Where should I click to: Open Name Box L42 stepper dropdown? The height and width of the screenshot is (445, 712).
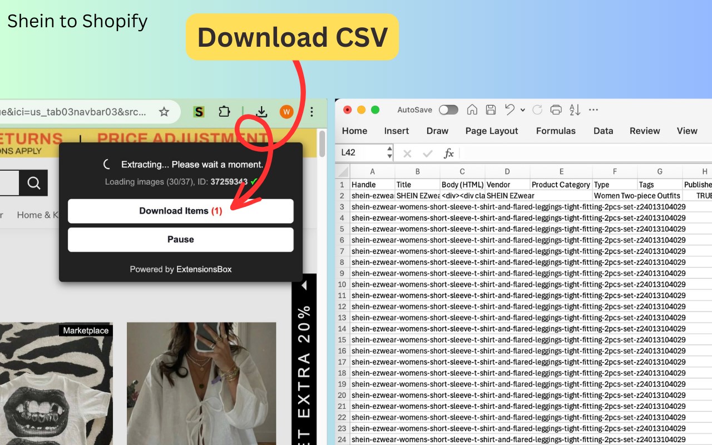(389, 153)
